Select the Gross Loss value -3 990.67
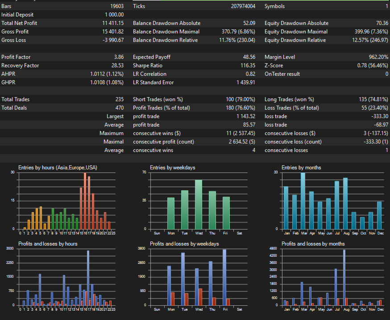 [x=113, y=40]
